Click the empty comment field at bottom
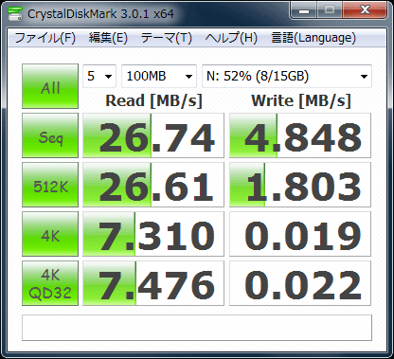The width and height of the screenshot is (394, 359). (197, 328)
